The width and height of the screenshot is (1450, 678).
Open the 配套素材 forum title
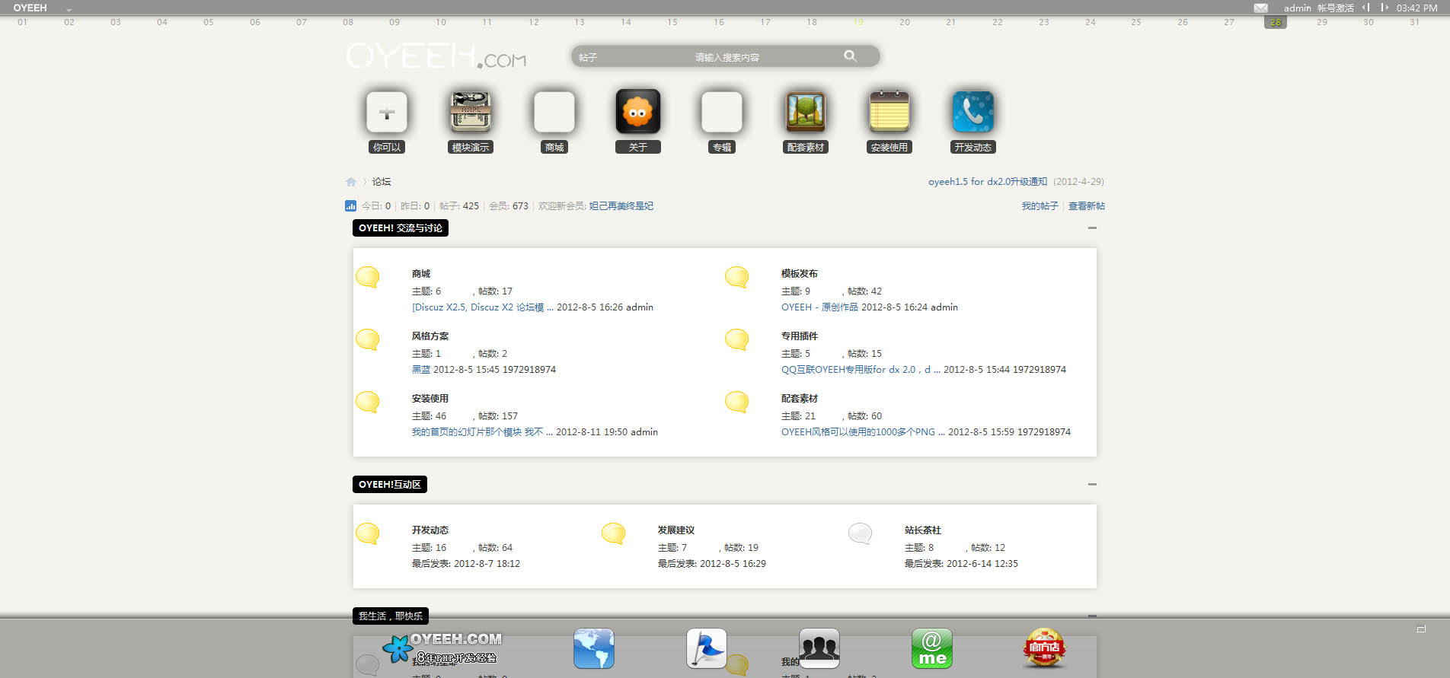coord(799,399)
